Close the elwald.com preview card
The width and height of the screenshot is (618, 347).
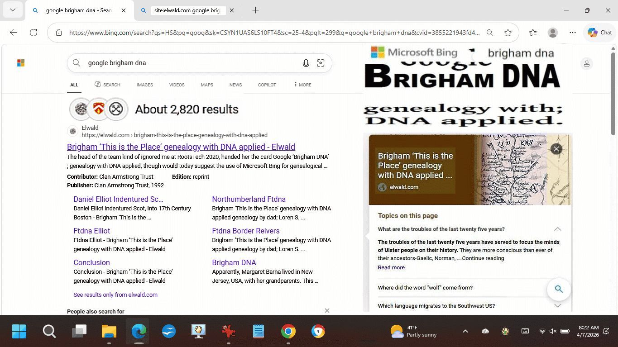[x=556, y=149]
